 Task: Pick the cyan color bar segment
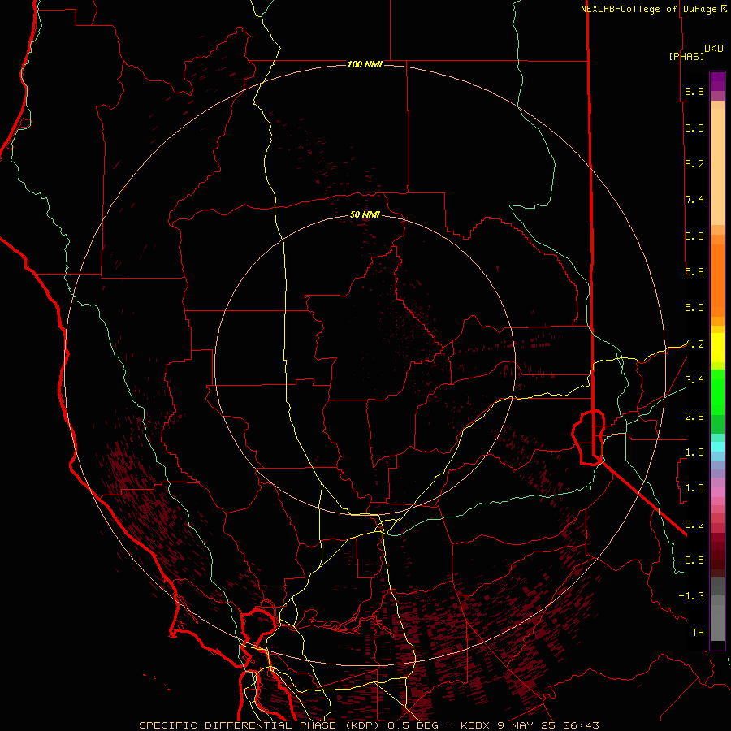(x=717, y=446)
